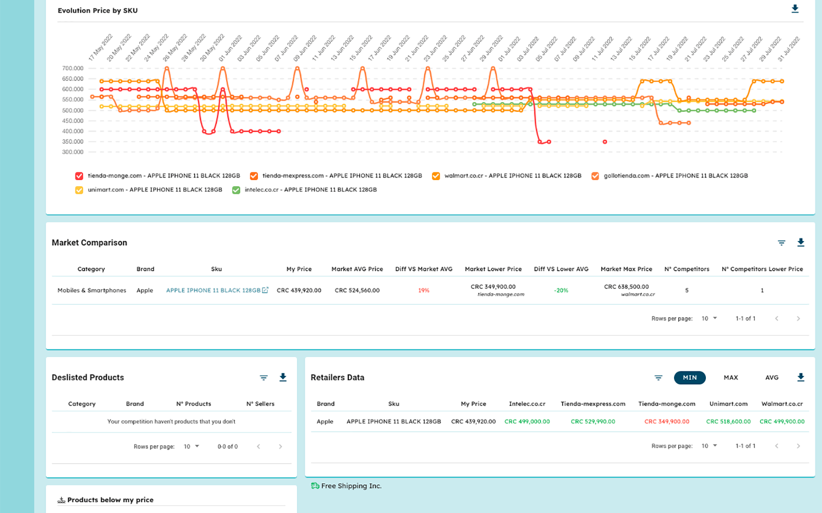
Task: Open rows per page dropdown in Market Comparison
Action: [x=709, y=319]
